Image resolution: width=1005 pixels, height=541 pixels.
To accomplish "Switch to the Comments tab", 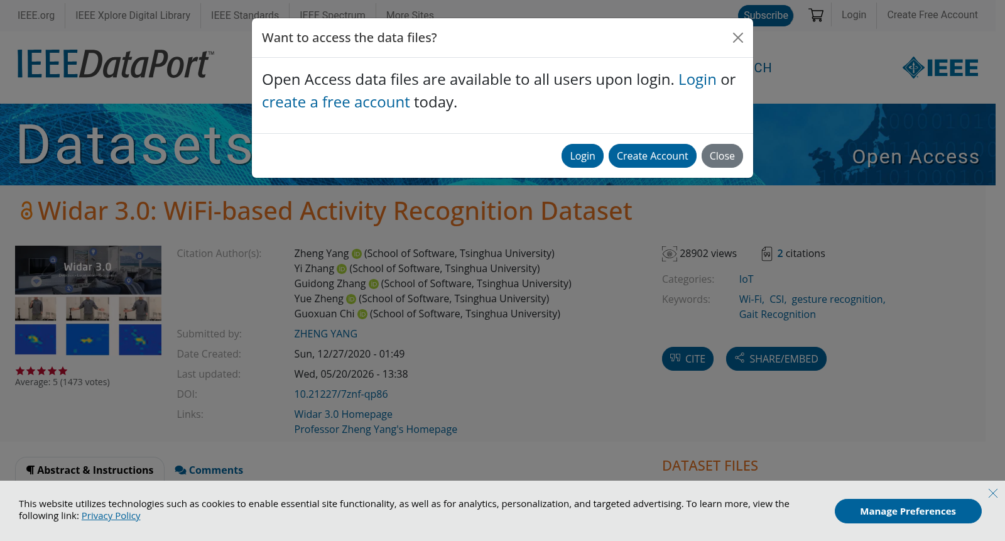I will point(209,470).
